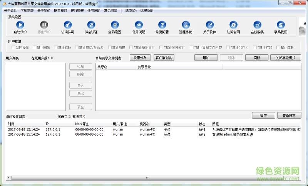Check the 禁止打印 checkbox
This screenshot has height=186, width=308.
pos(254,48)
